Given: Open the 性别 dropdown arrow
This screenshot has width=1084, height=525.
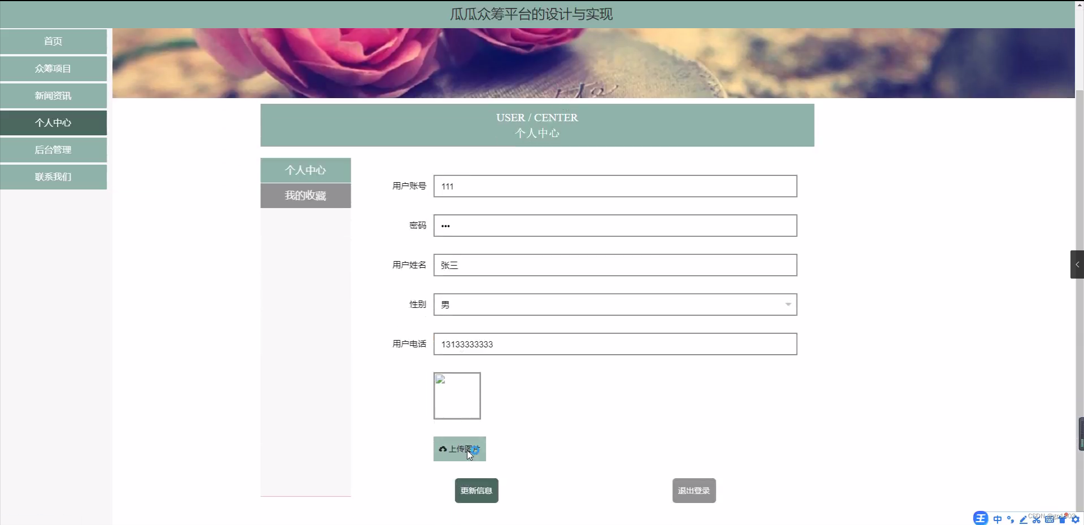Looking at the screenshot, I should point(788,305).
